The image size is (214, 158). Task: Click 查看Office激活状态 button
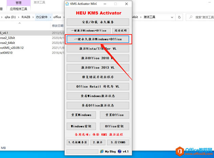tap(98, 105)
